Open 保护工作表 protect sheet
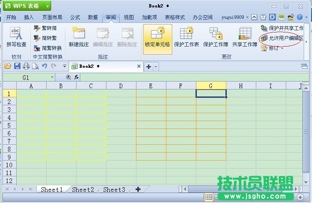Image resolution: width=312 pixels, height=203 pixels. (186, 37)
